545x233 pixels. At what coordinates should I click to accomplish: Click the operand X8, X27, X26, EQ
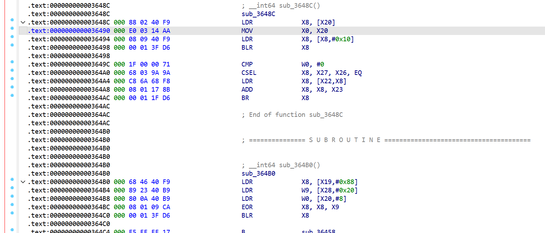tap(332, 73)
